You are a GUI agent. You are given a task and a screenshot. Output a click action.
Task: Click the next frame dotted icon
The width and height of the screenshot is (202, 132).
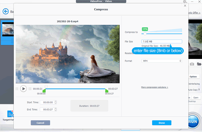click(30, 89)
